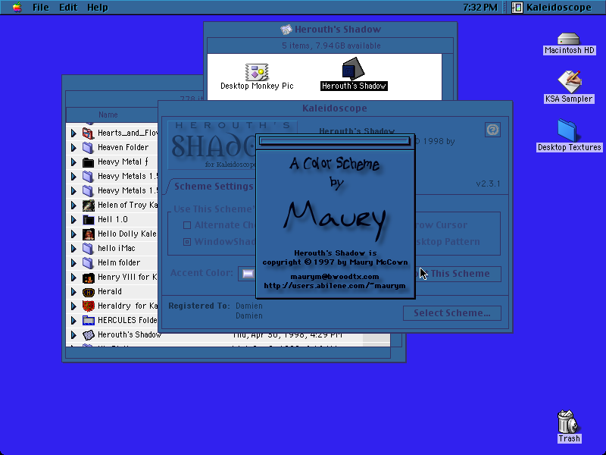
Task: Expand the Heavy Metal ƒ row
Action: [73, 162]
